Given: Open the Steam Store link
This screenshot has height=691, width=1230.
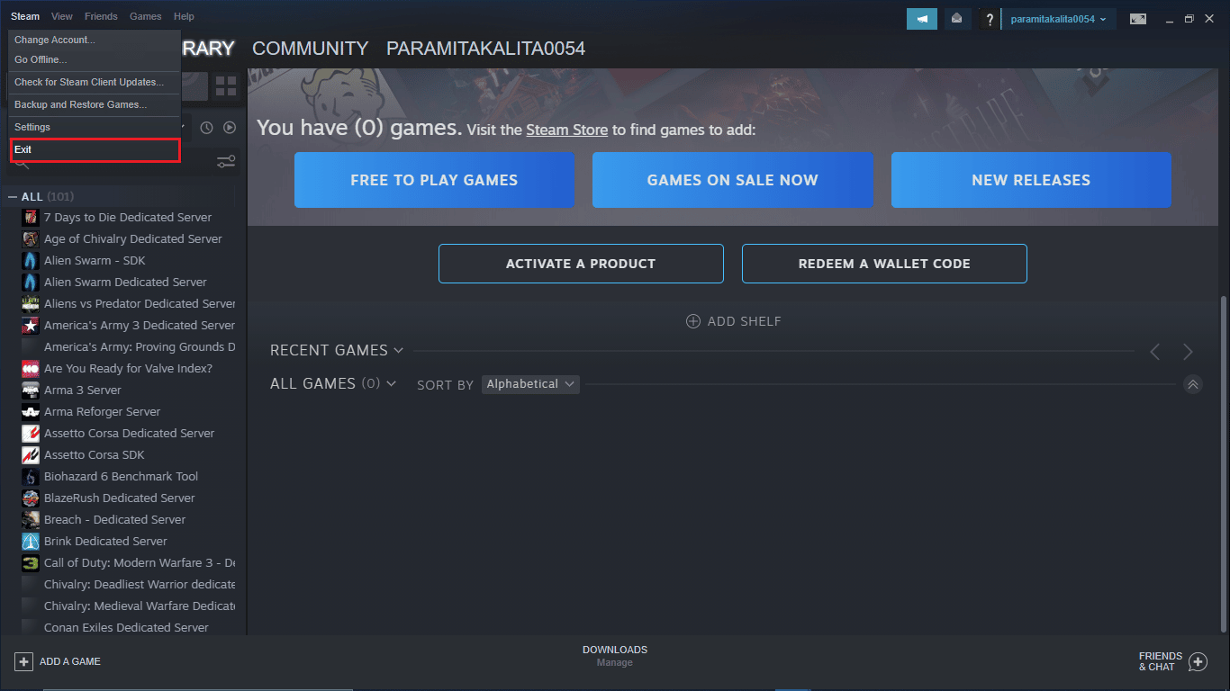Looking at the screenshot, I should 566,130.
